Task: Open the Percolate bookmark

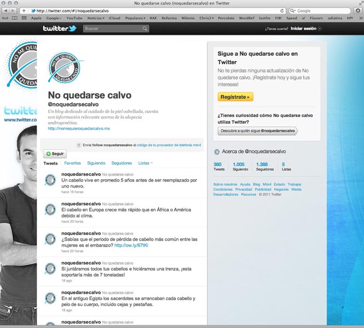Action: tap(226, 18)
